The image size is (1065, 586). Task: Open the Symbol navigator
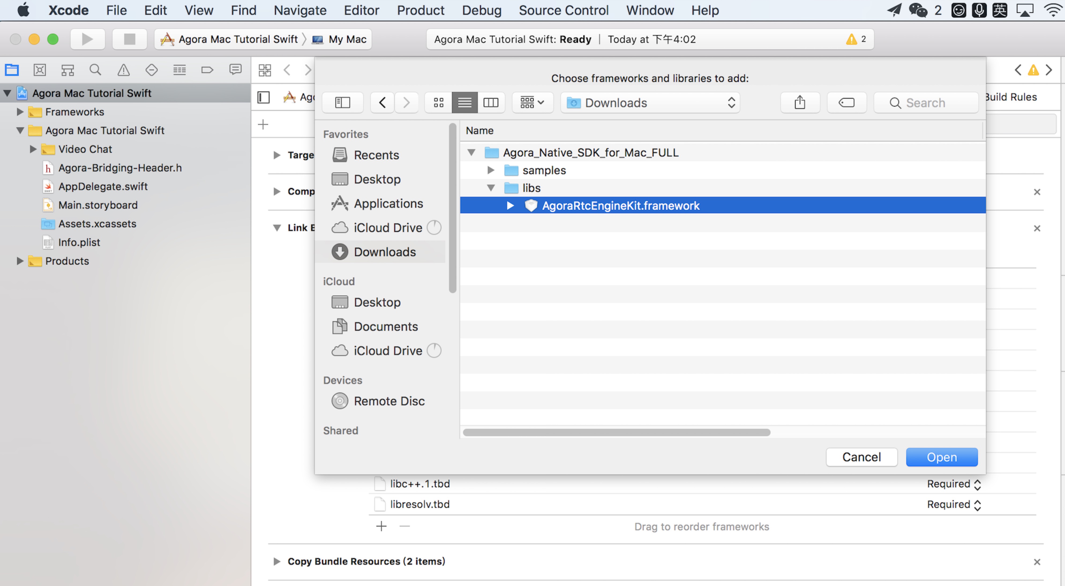click(x=67, y=70)
